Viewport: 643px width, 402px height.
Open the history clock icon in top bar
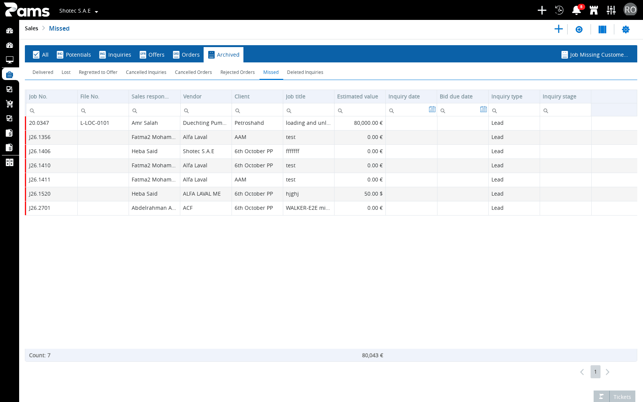(559, 10)
